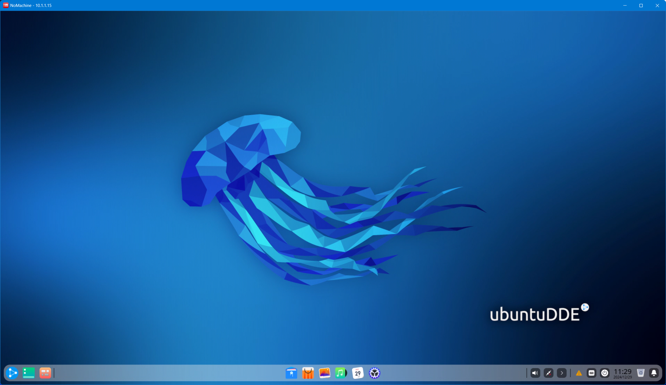666x385 pixels.
Task: Expand the tray arrow chevron
Action: [562, 373]
